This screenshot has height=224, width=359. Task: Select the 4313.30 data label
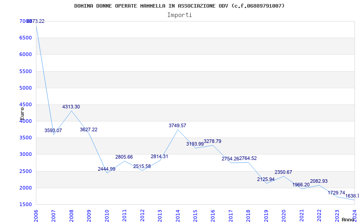[71, 107]
